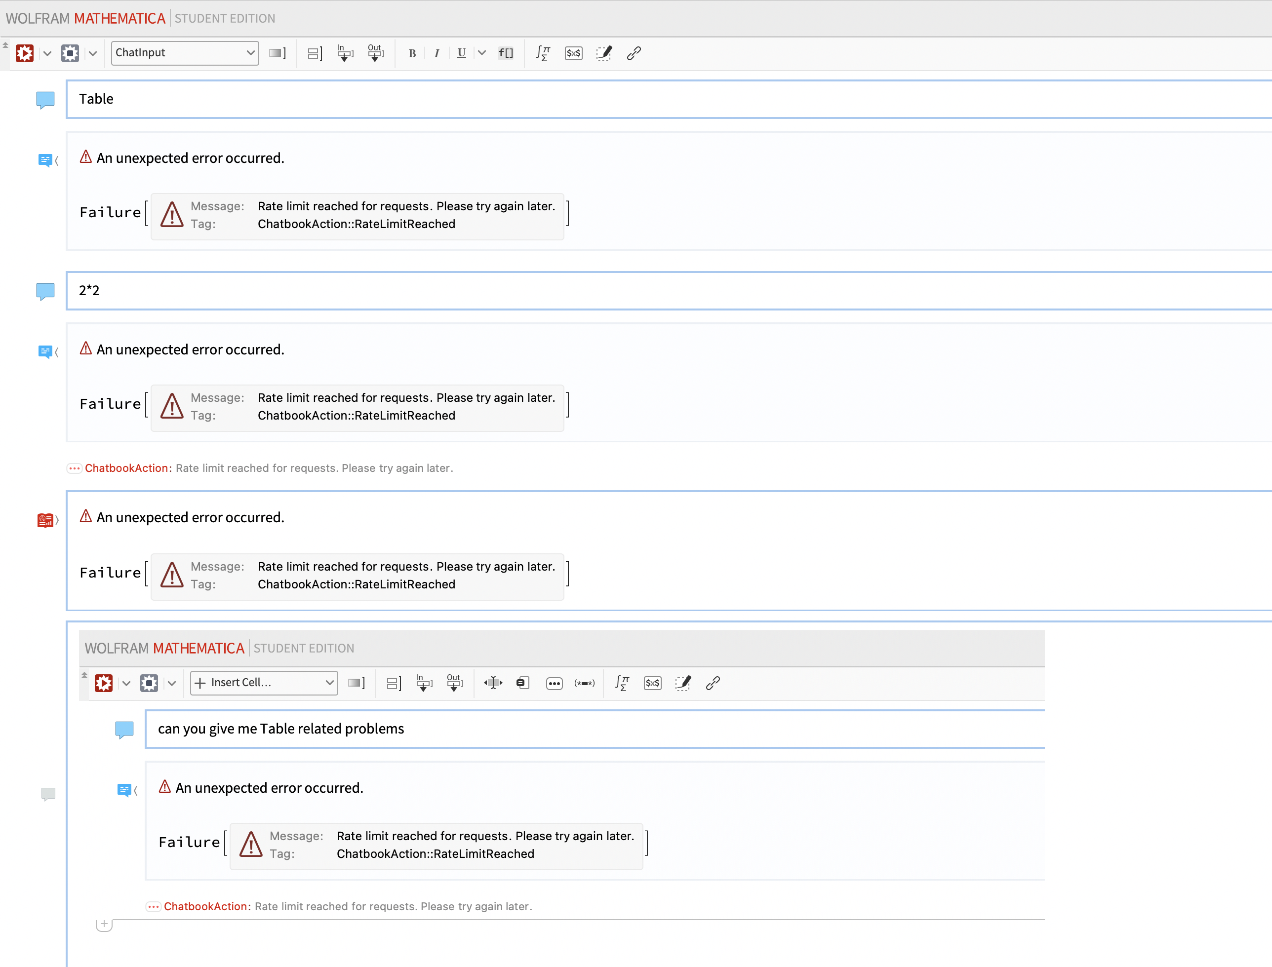
Task: Click the chat icon beside 'can you give me Table'
Action: tap(124, 730)
